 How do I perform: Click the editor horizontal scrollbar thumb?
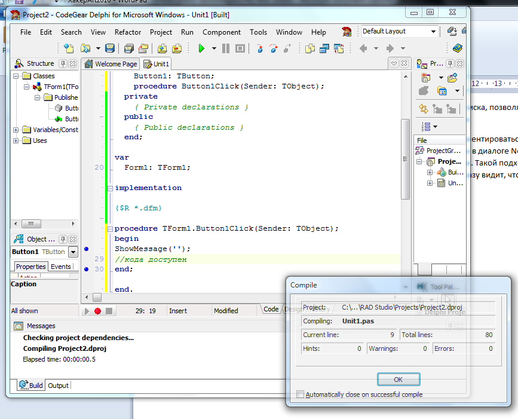tap(97, 298)
